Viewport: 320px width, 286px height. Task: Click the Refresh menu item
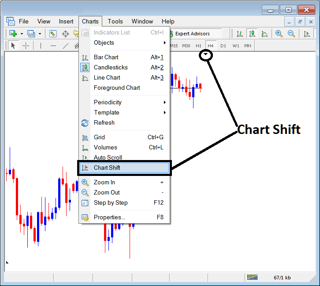pos(104,123)
